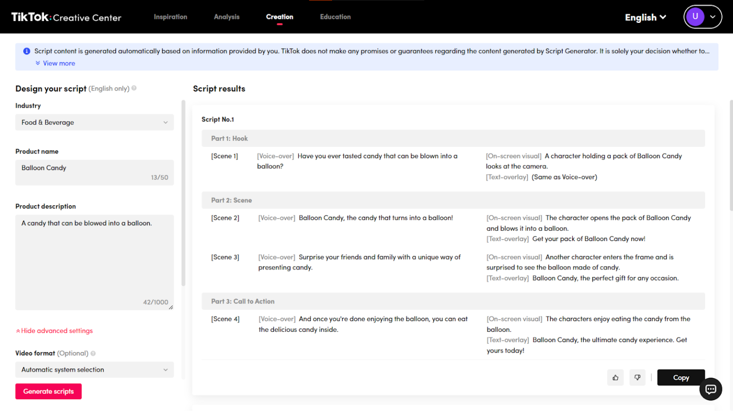Click the Copy button
The width and height of the screenshot is (733, 412).
tap(681, 378)
